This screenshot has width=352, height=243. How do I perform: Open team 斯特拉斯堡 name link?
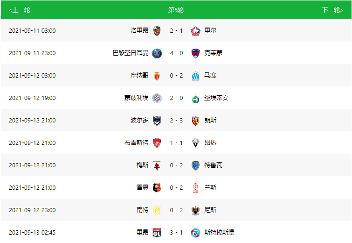click(x=219, y=232)
